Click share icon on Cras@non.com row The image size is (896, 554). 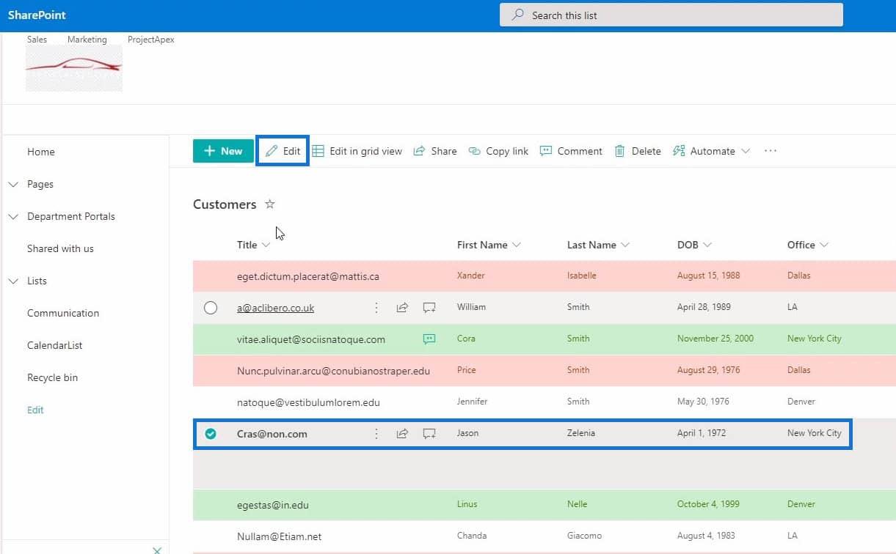402,434
